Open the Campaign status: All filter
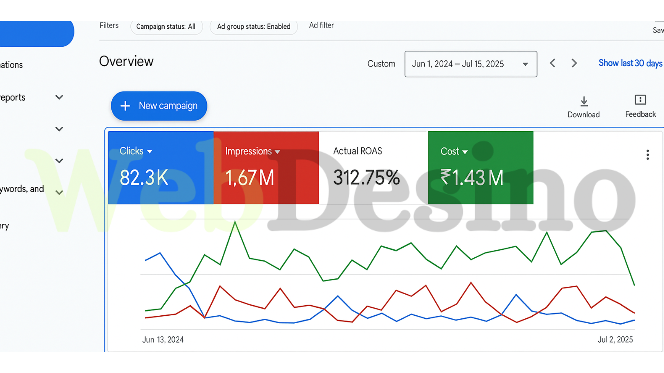The height and width of the screenshot is (373, 664). tap(166, 27)
